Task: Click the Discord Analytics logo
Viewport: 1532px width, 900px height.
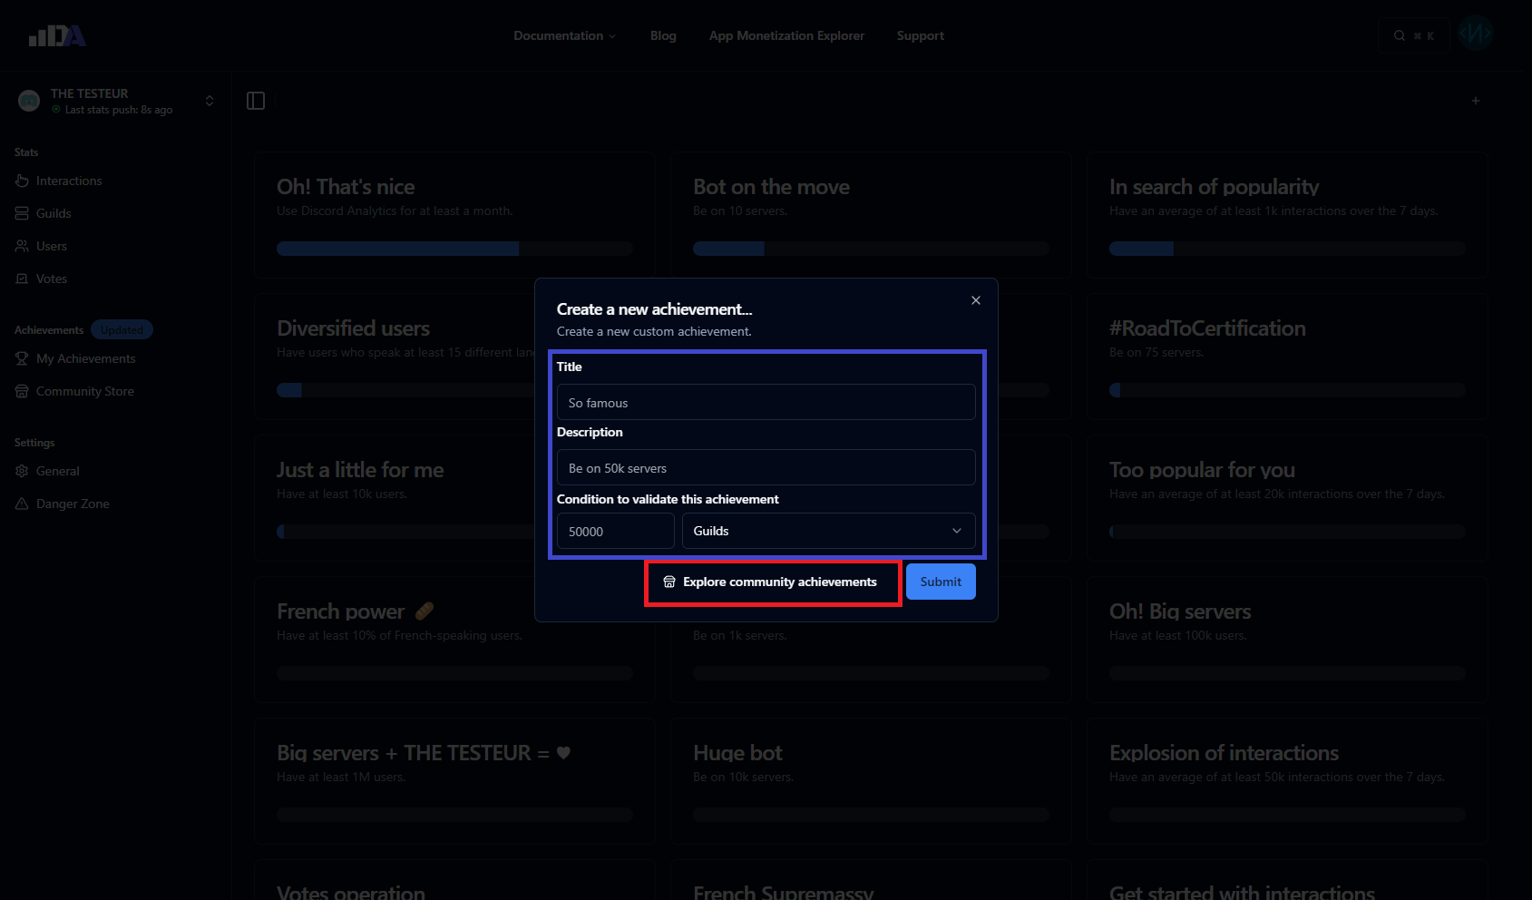Action: pyautogui.click(x=57, y=35)
